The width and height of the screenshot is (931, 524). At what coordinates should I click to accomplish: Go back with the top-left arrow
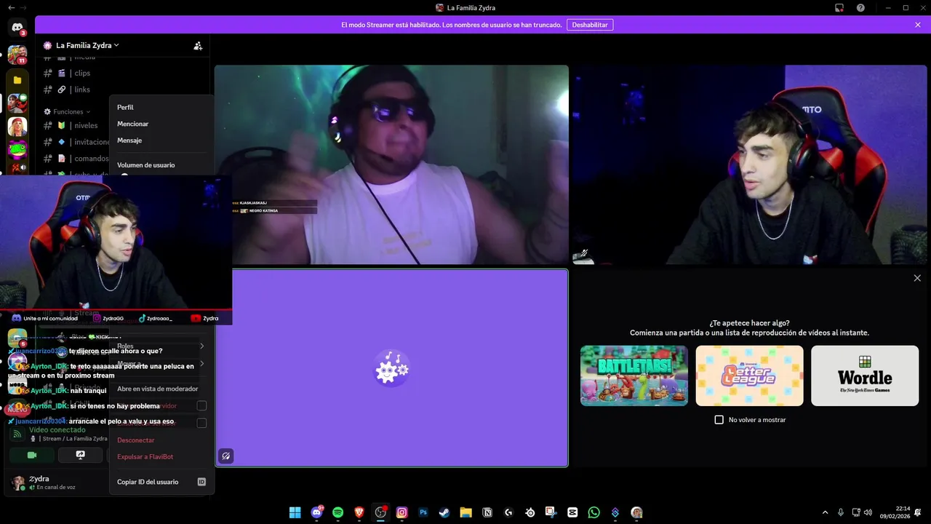point(11,7)
